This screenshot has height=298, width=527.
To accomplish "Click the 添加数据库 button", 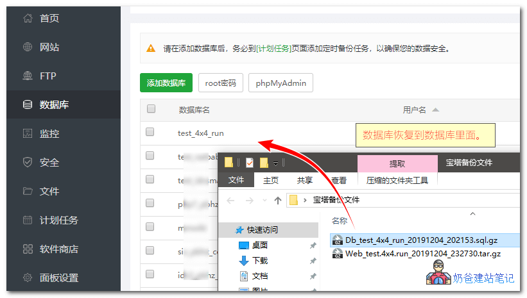I will pyautogui.click(x=166, y=83).
